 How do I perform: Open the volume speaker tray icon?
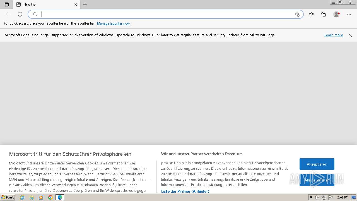pyautogui.click(x=317, y=197)
